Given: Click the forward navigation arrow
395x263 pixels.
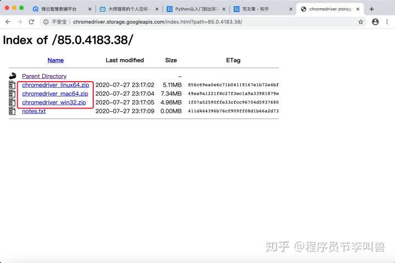Looking at the screenshot, I should point(20,22).
